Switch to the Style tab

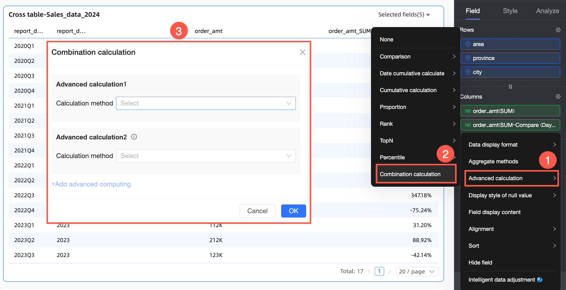click(510, 11)
